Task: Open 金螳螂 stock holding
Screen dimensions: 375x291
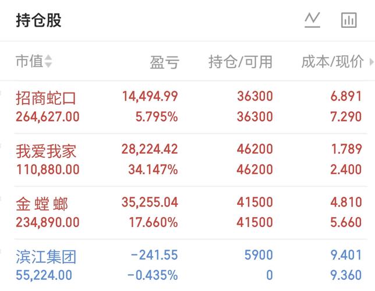Action: click(x=187, y=212)
